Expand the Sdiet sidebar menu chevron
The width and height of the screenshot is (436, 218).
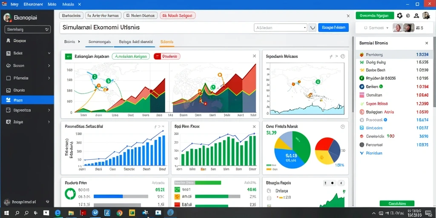49,53
